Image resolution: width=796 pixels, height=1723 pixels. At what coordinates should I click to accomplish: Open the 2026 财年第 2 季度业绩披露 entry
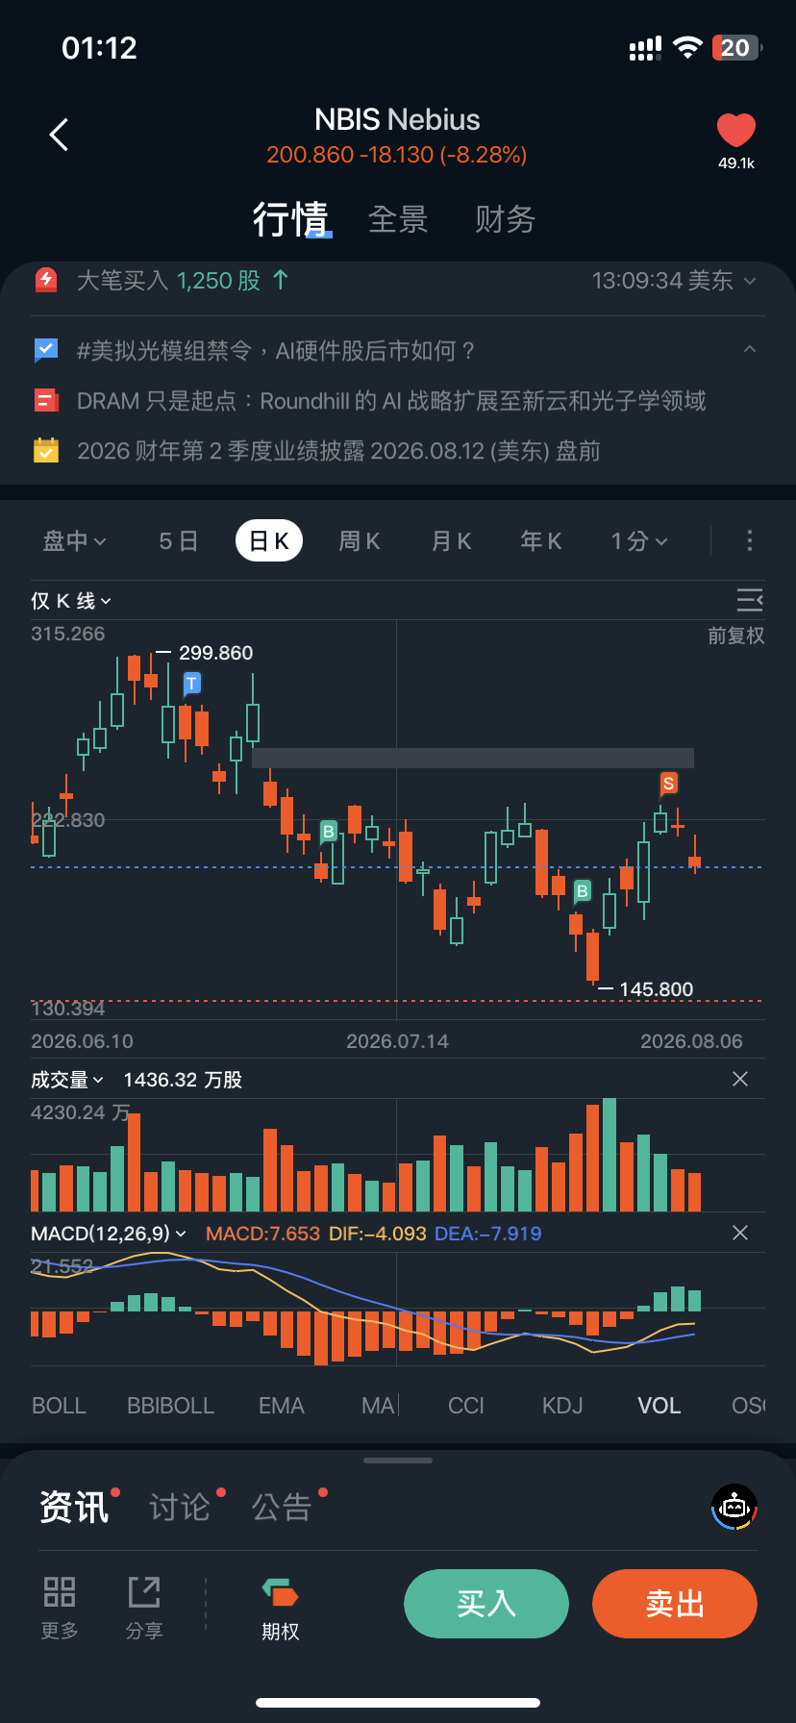[x=338, y=451]
